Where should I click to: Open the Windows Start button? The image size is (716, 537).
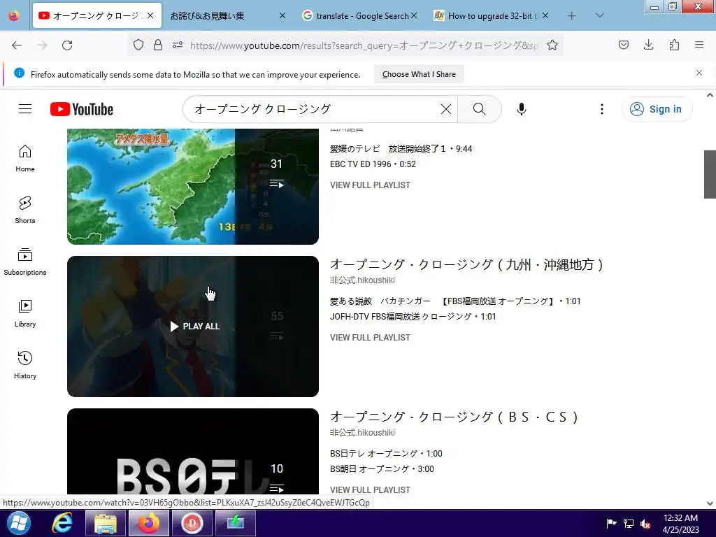(19, 523)
